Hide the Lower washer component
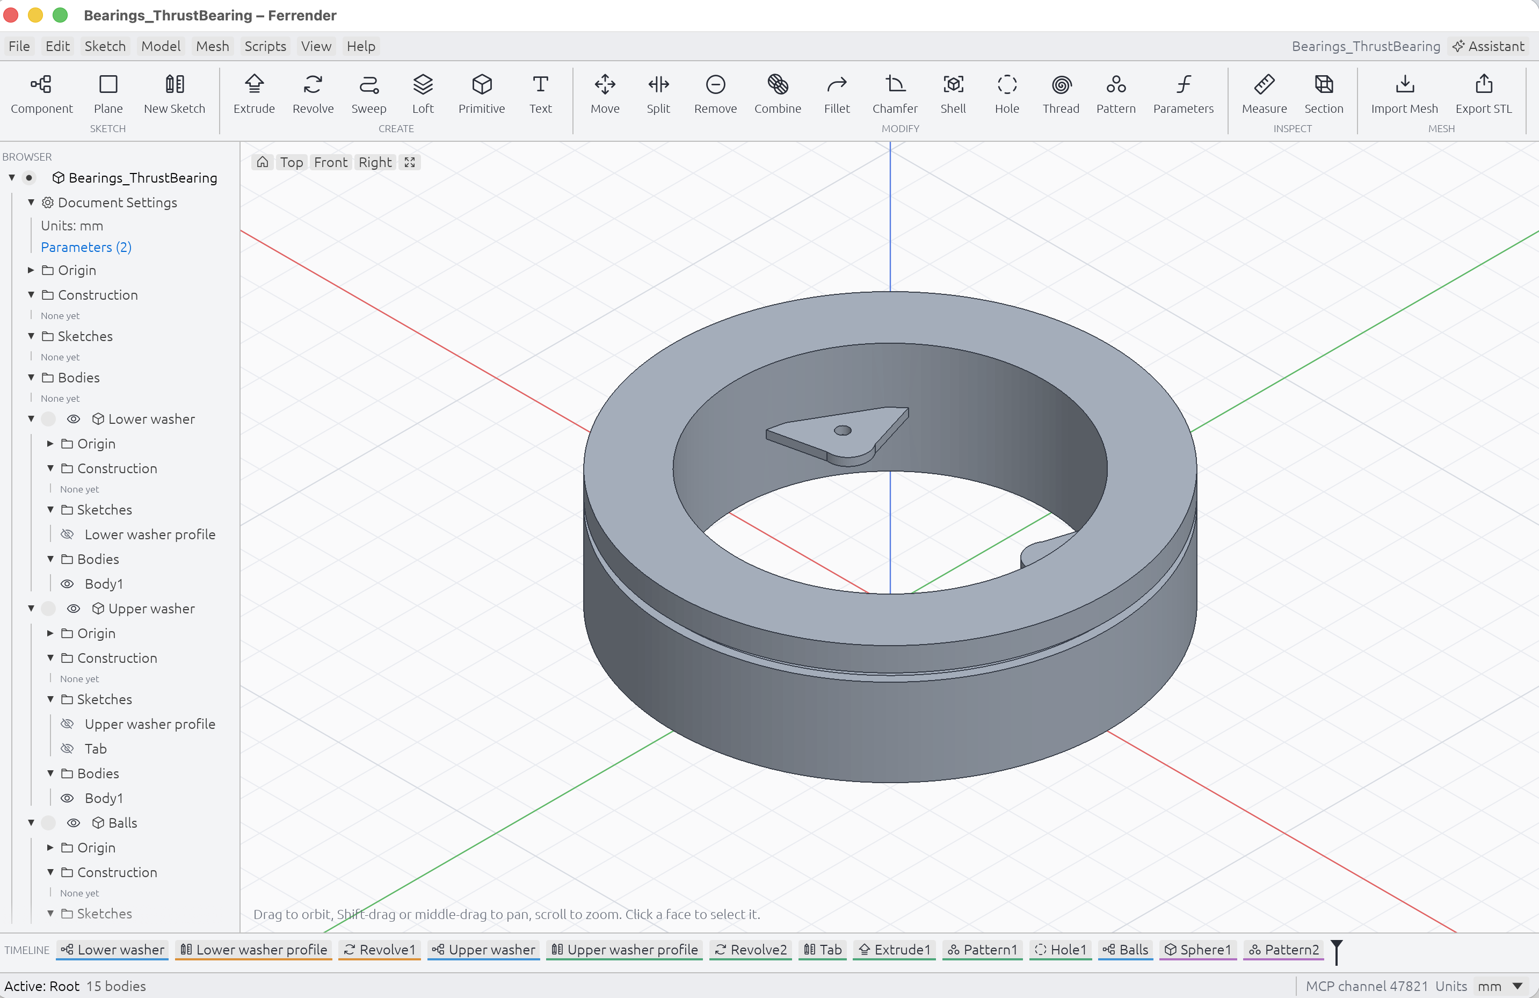1539x998 pixels. [74, 419]
